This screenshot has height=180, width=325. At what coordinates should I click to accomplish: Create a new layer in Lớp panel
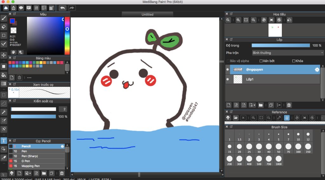click(x=229, y=105)
